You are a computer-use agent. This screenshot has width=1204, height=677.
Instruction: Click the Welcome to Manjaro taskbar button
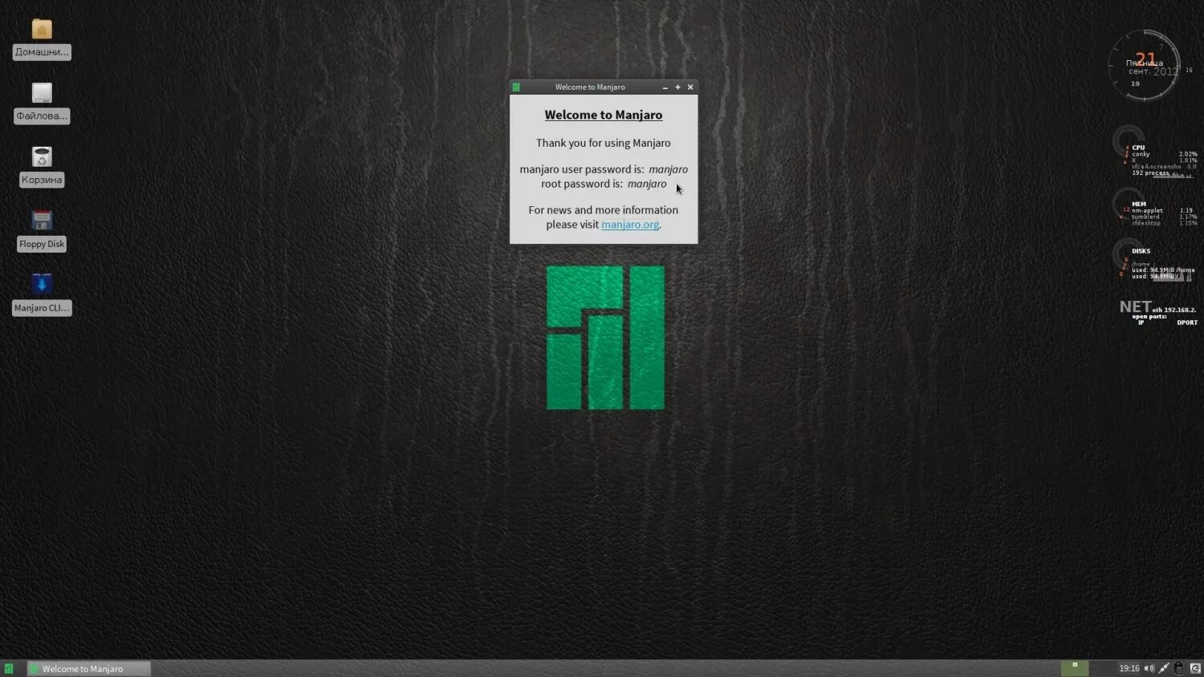click(89, 668)
